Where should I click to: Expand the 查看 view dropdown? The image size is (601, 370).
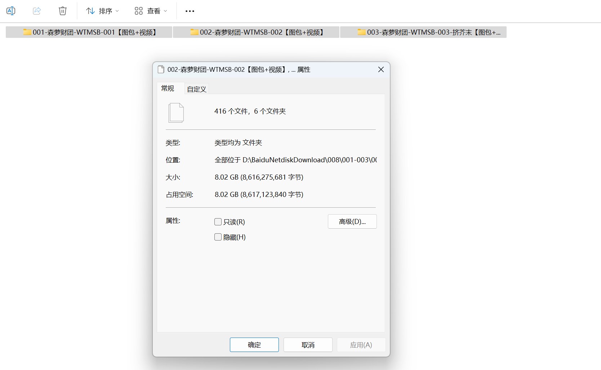pyautogui.click(x=151, y=11)
